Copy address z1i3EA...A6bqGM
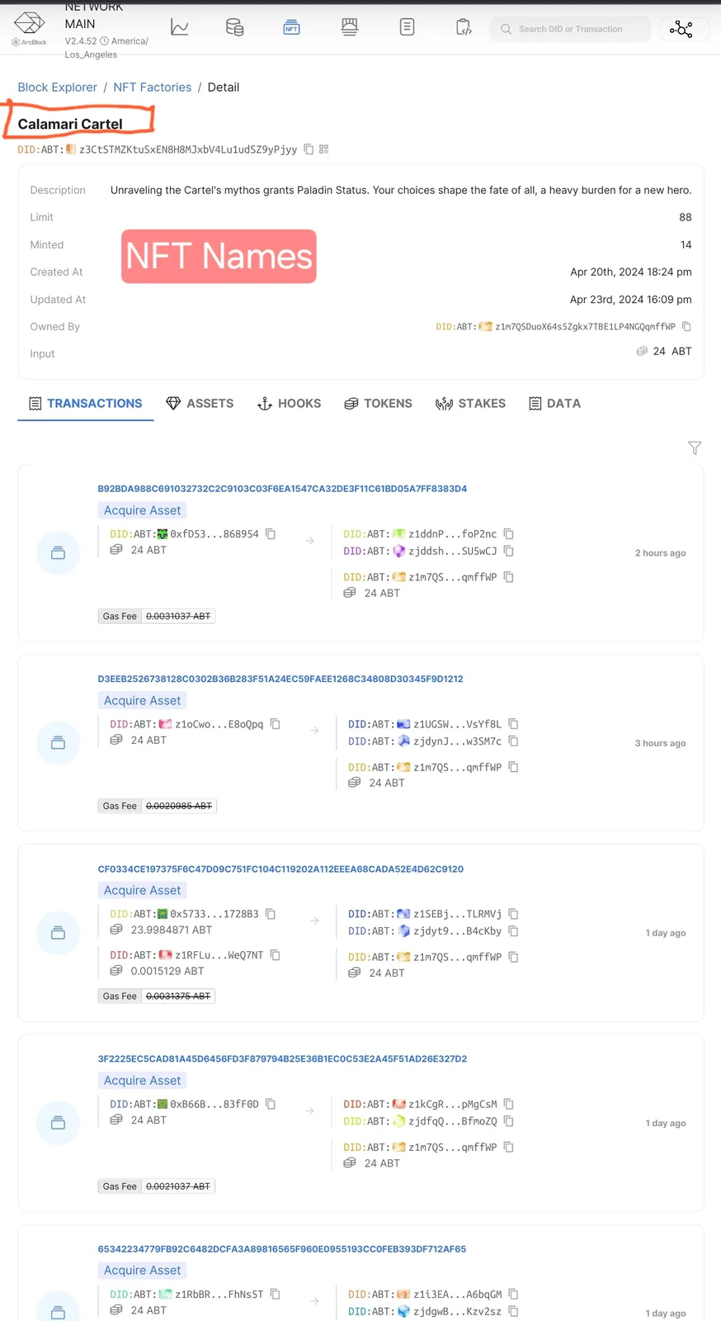 pyautogui.click(x=513, y=1294)
